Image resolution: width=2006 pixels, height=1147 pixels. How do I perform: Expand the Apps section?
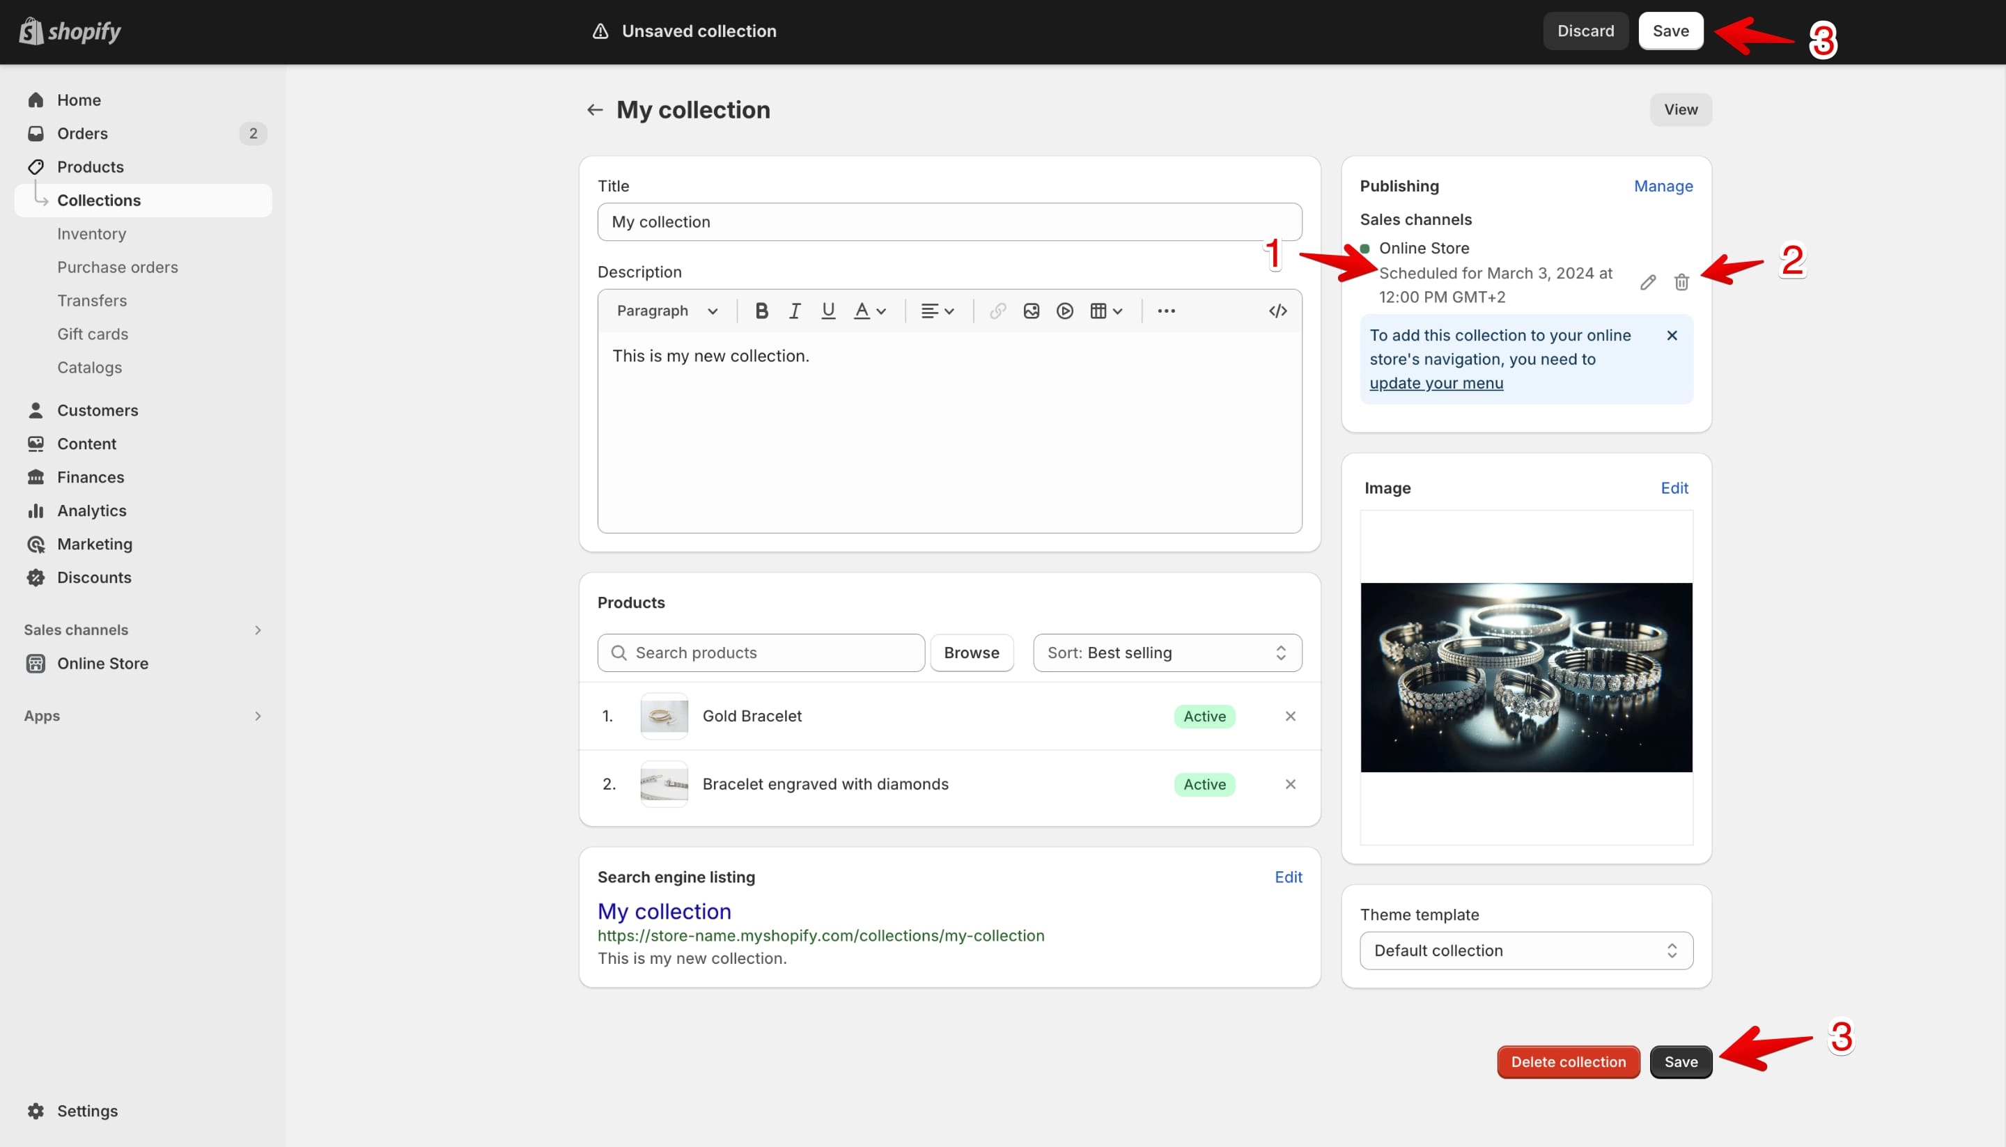[143, 716]
